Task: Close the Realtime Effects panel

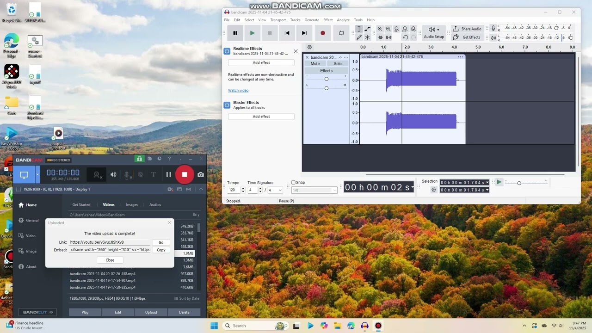Action: [x=296, y=51]
